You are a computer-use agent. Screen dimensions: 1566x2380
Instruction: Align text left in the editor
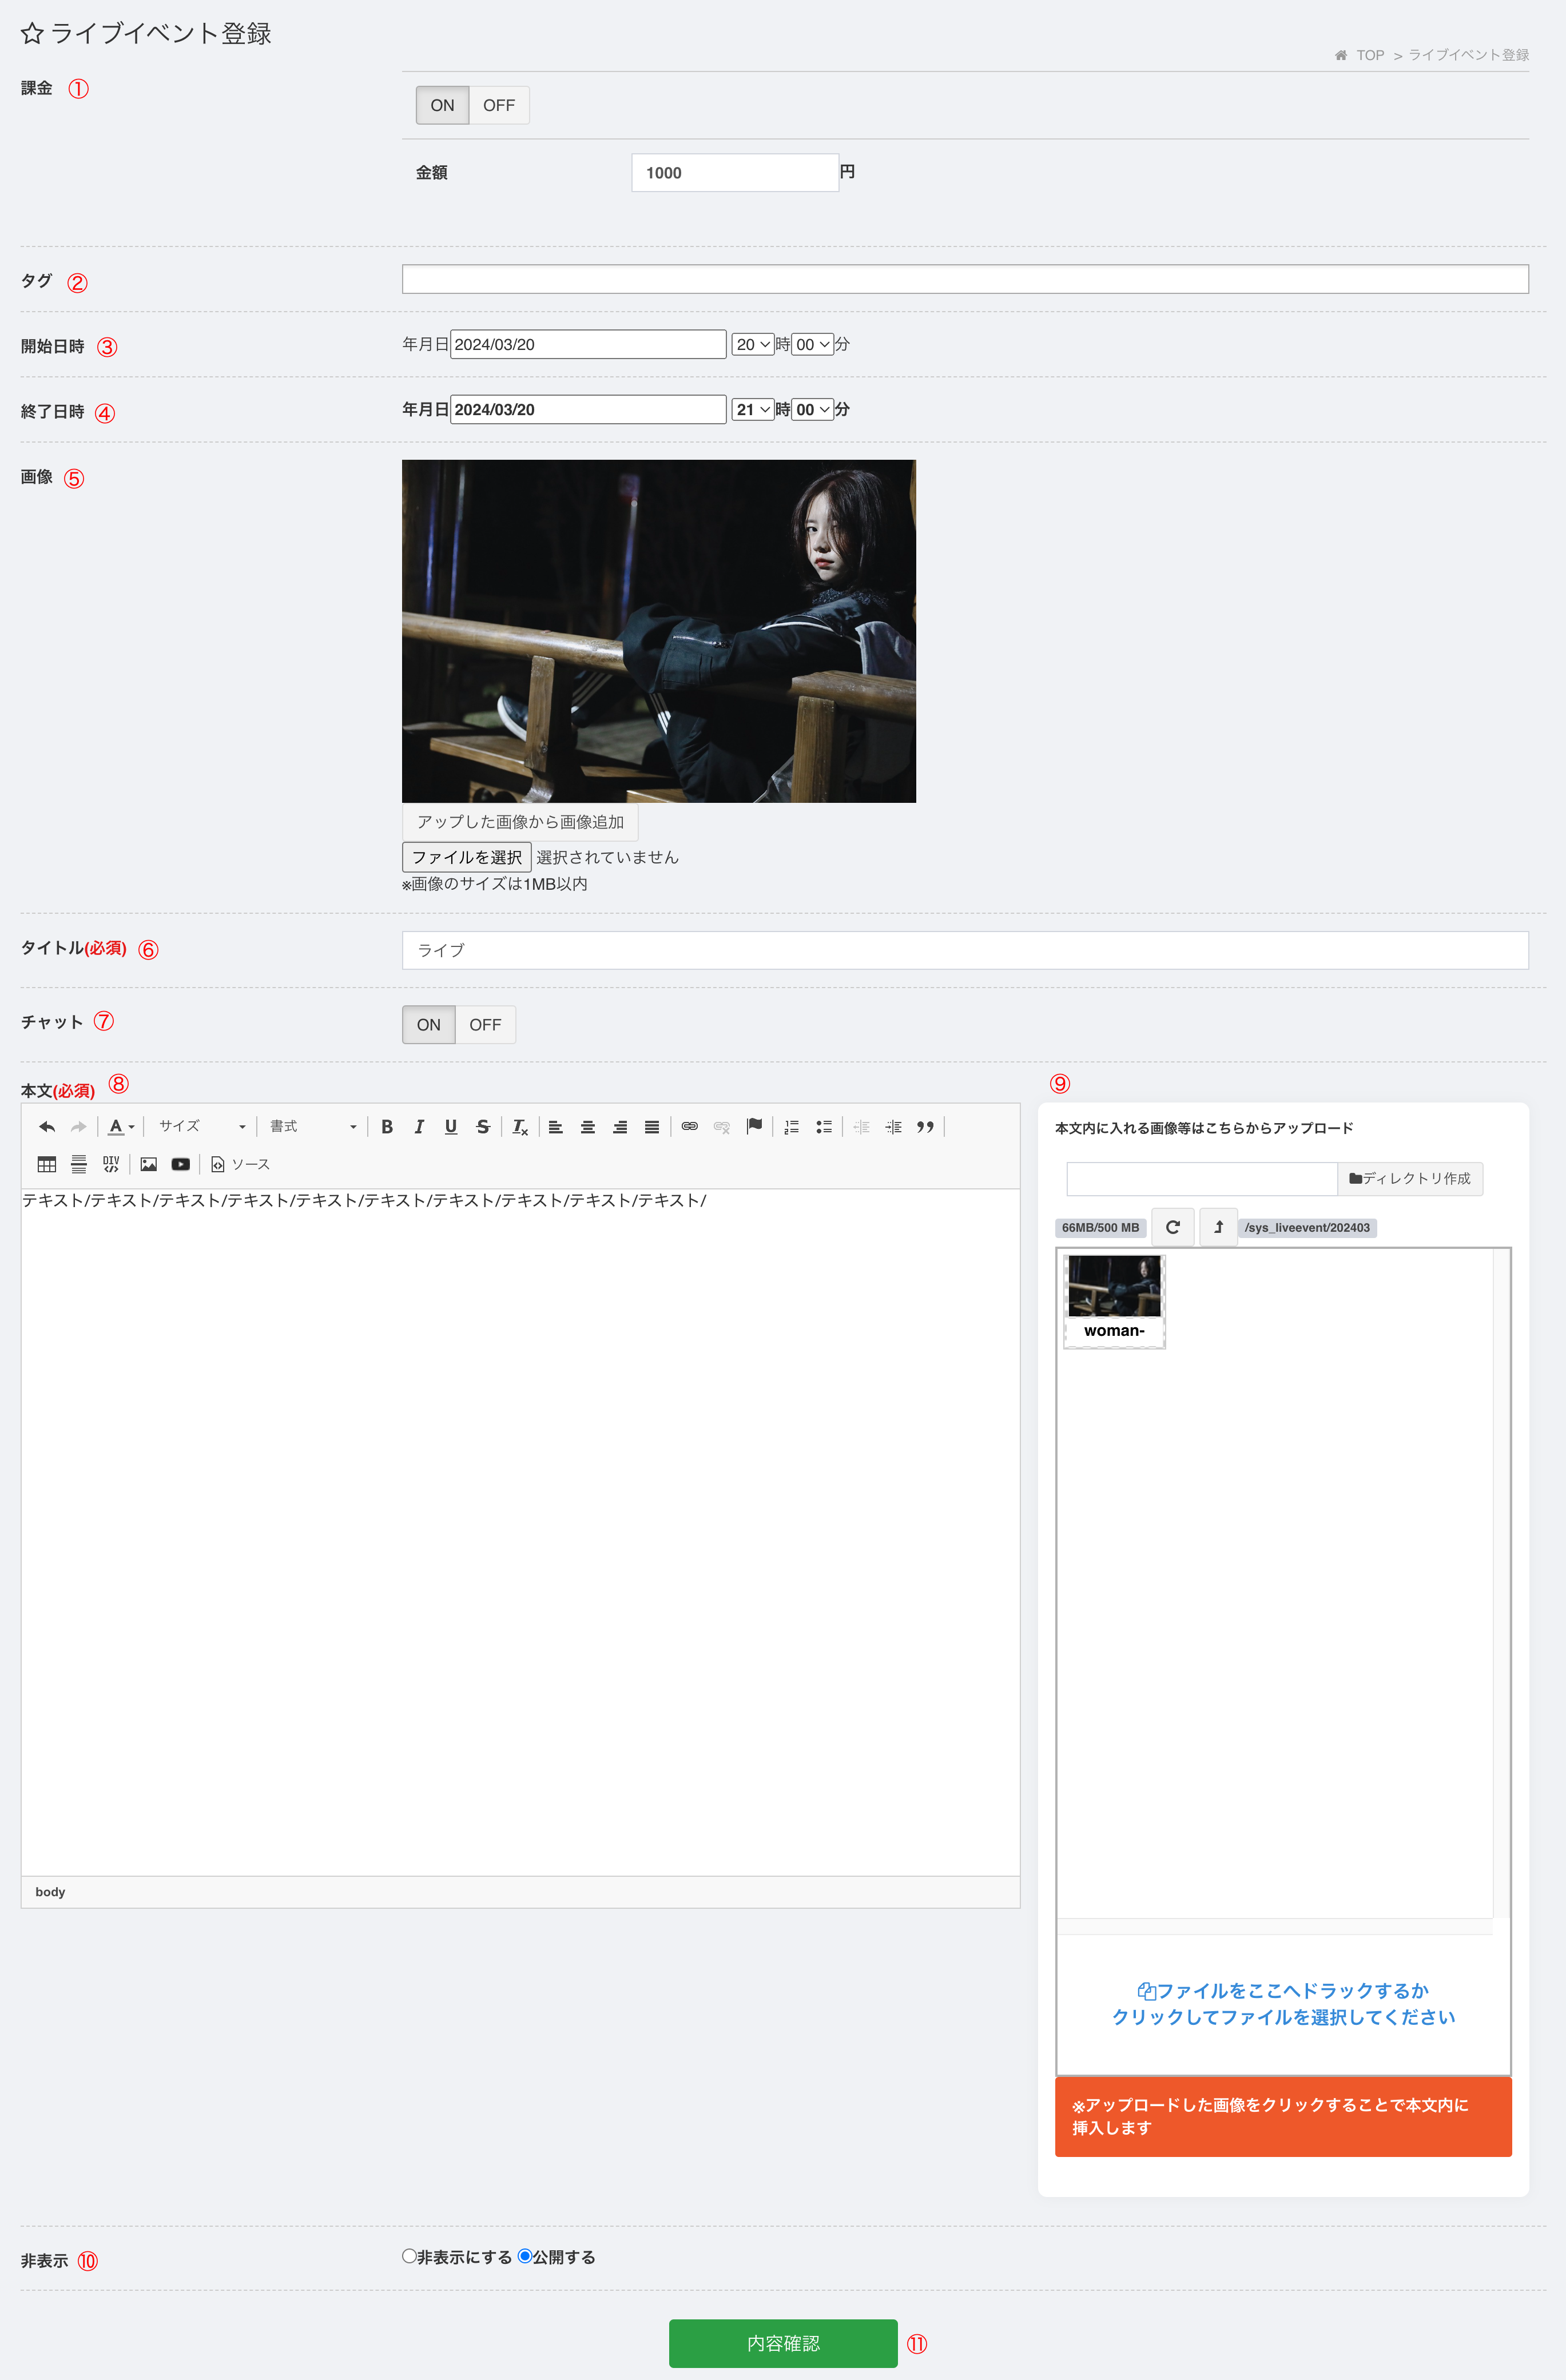click(556, 1127)
